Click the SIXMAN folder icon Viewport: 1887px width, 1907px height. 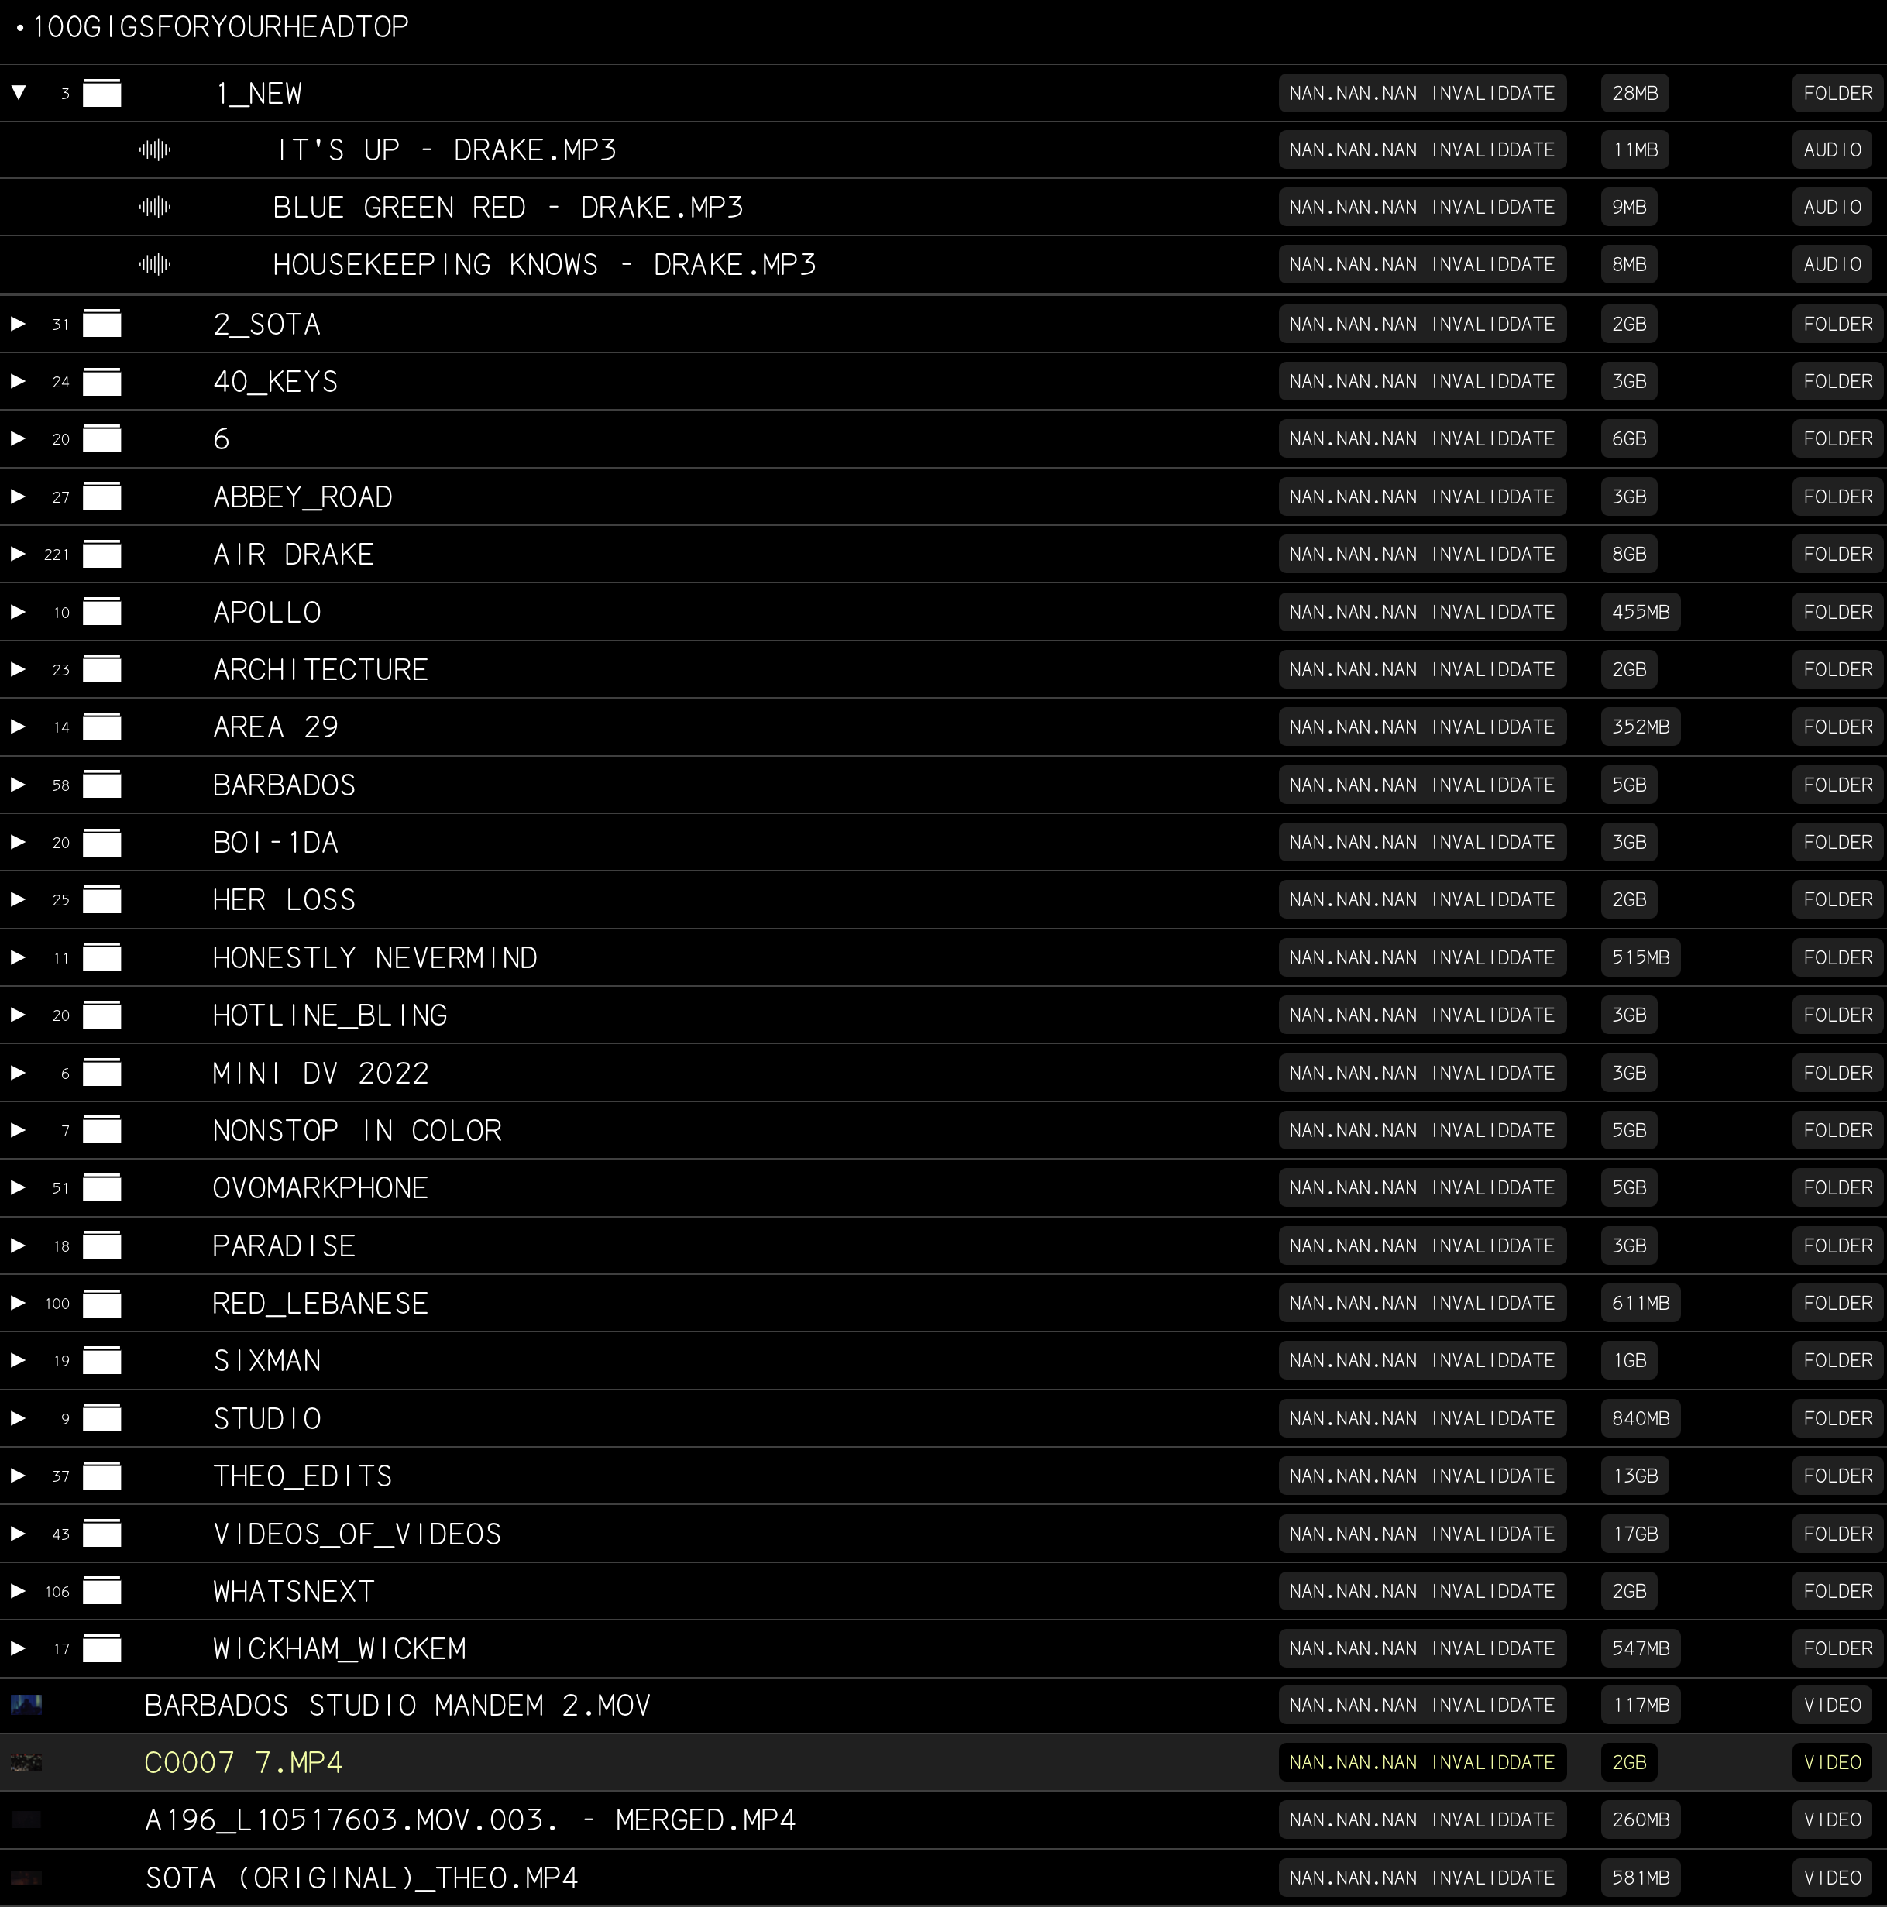(x=101, y=1360)
